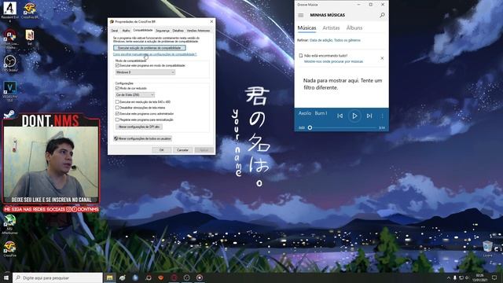Switch to the Segurança tab
Screen dimensions: 503x283
click(x=163, y=31)
